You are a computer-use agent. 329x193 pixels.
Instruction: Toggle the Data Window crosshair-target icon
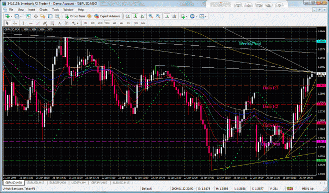(36, 16)
